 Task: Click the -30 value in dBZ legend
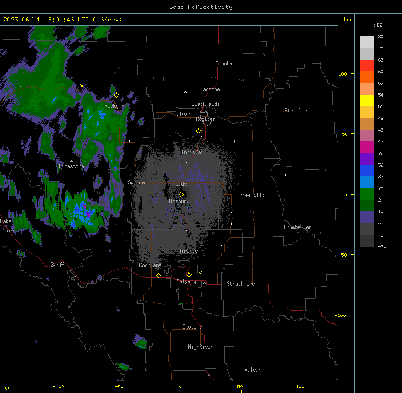click(x=382, y=246)
